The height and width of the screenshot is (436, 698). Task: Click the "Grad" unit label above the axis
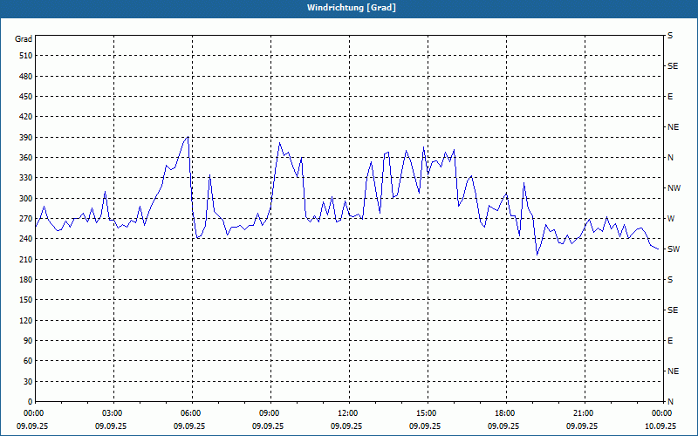(x=24, y=39)
